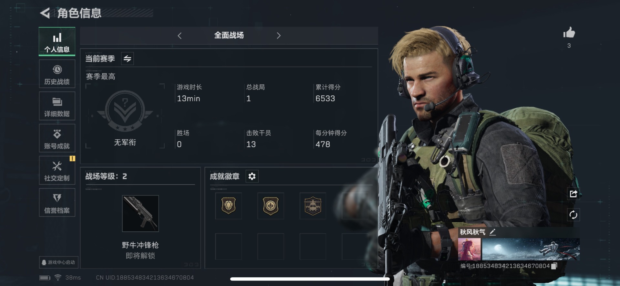Tap the 游戏中心启动 button

[59, 262]
